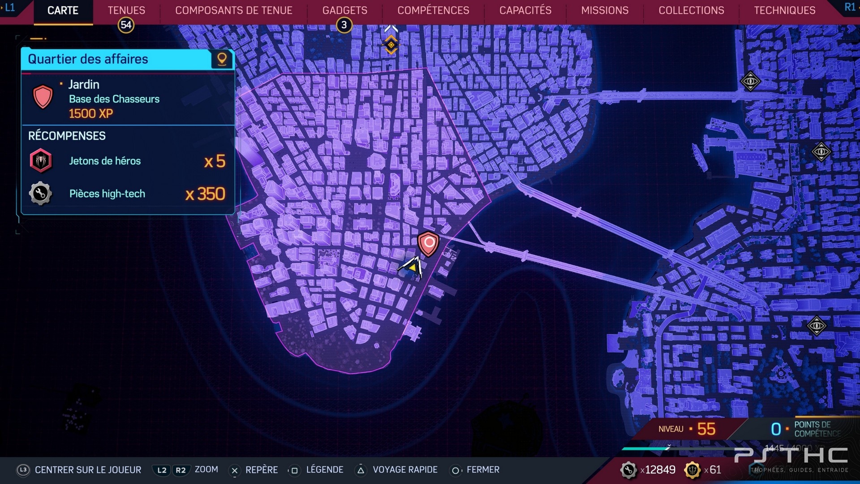The image size is (860, 484).
Task: Switch to the GADGETS tab
Action: point(345,10)
